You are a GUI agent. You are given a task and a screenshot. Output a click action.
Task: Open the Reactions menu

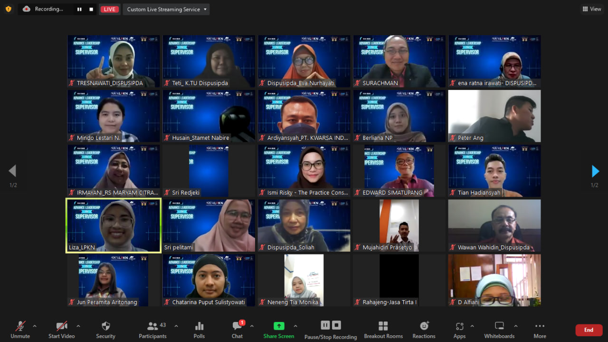424,330
